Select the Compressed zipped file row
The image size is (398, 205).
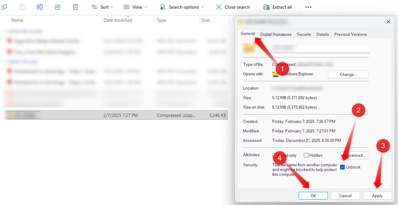point(115,115)
